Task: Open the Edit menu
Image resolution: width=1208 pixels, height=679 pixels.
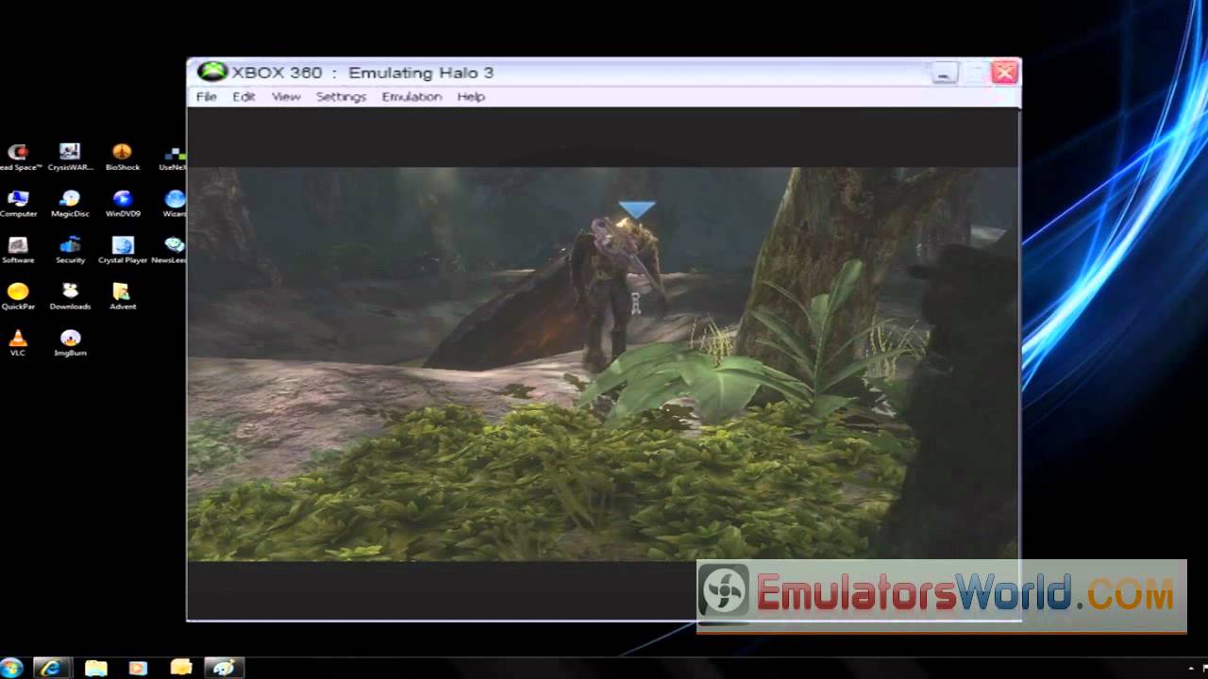Action: click(243, 96)
